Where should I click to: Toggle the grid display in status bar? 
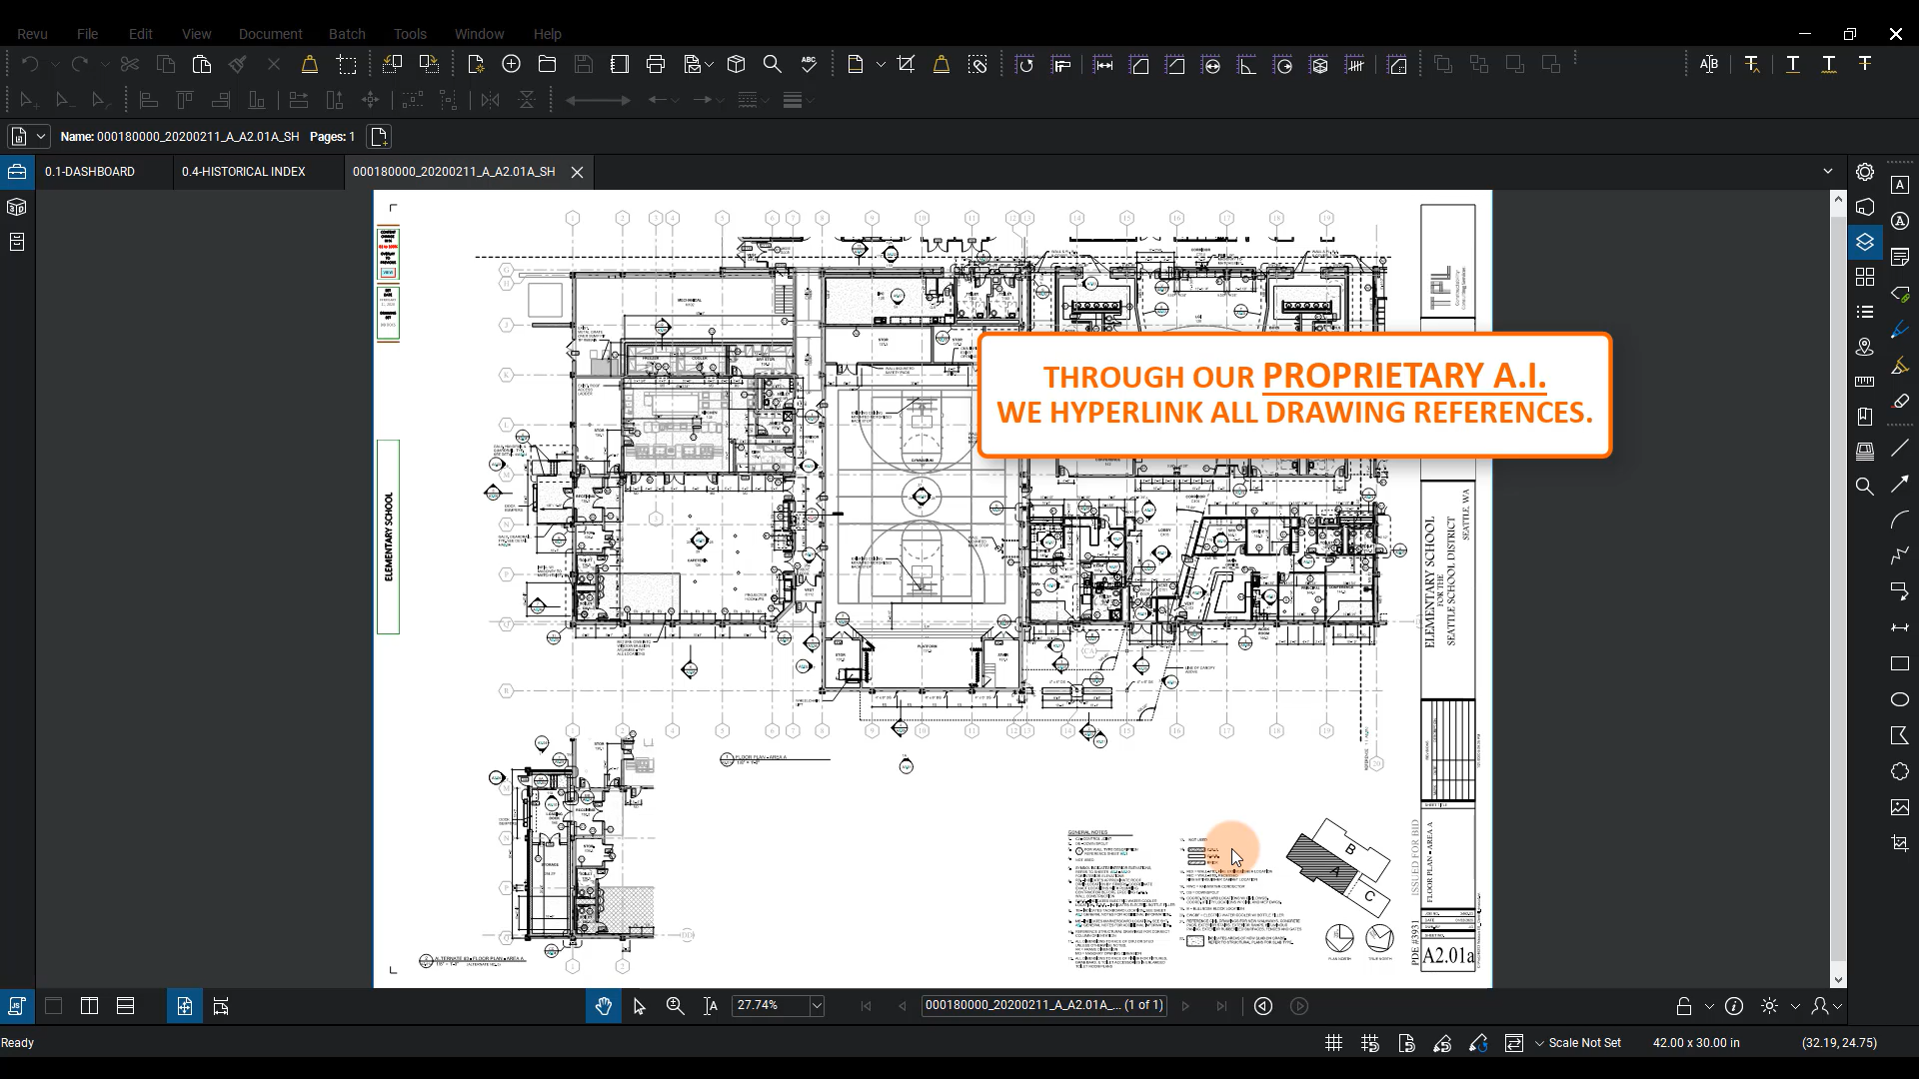1333,1043
